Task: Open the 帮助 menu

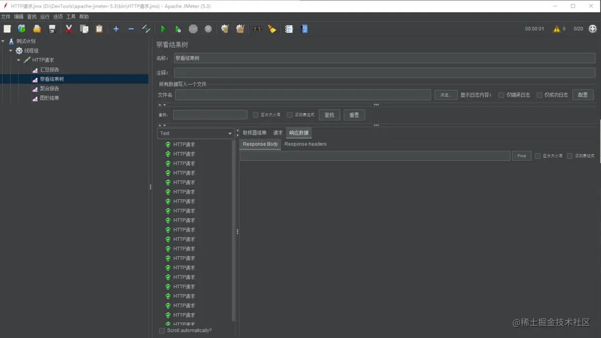Action: 84,16
